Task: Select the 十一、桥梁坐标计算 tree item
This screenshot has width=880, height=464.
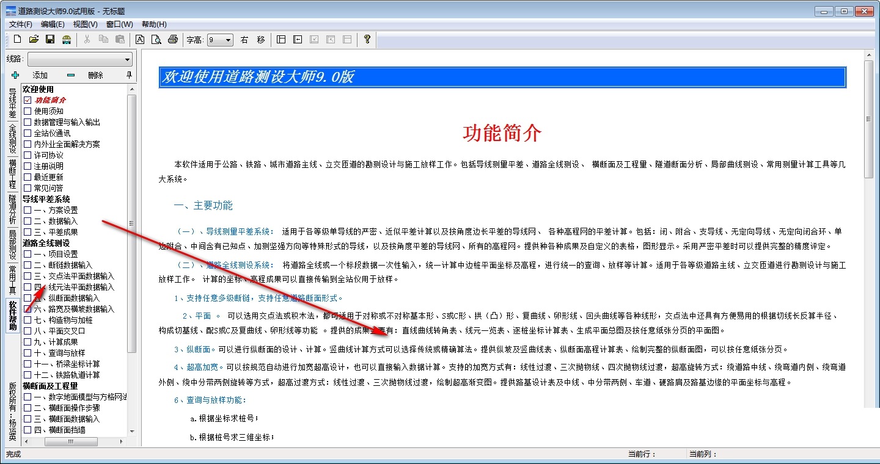Action: (67, 364)
